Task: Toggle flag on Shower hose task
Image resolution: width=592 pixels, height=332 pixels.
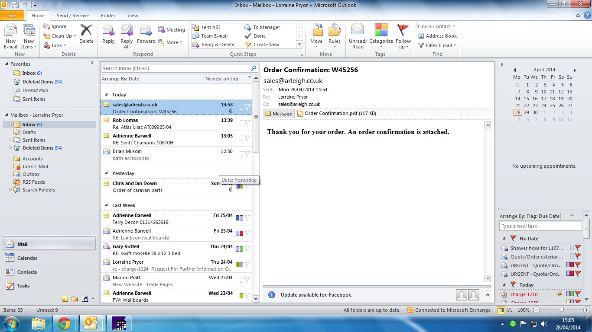Action: 578,248
